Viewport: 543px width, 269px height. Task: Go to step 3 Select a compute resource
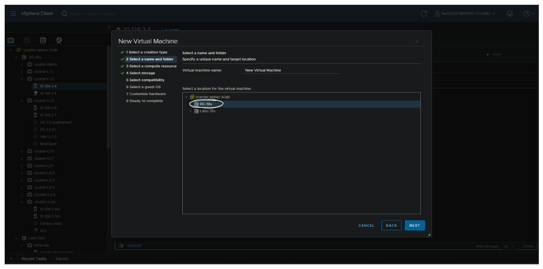point(151,66)
